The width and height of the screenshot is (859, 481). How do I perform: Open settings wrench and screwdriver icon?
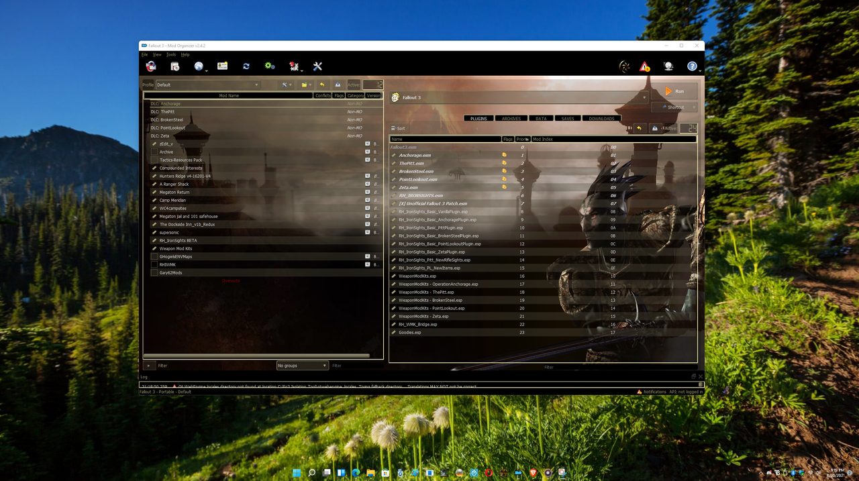pyautogui.click(x=317, y=66)
